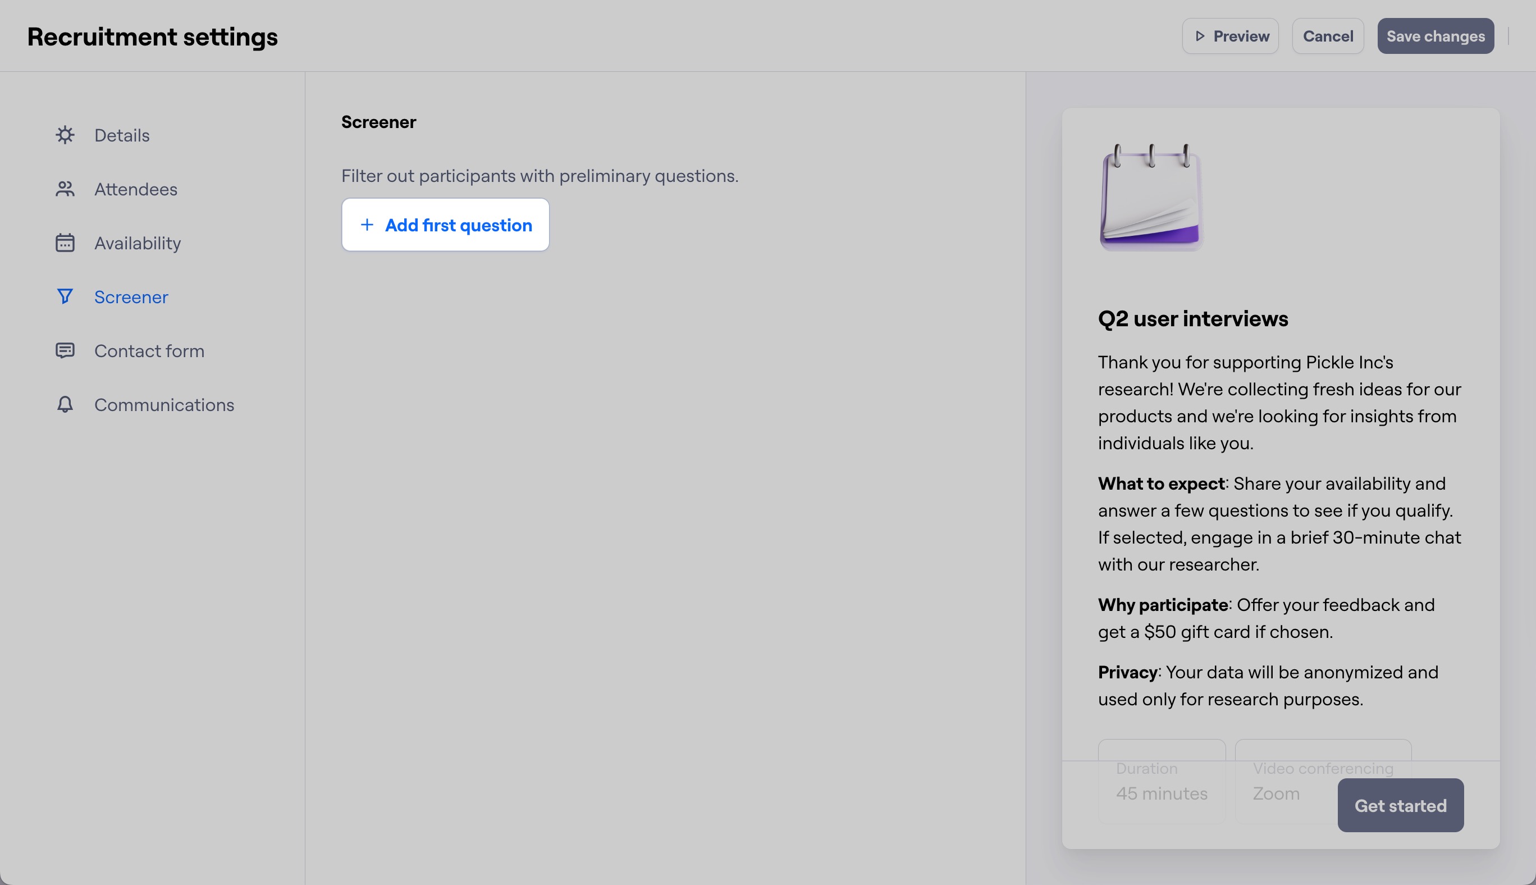Click the plus icon in Add first question
This screenshot has height=885, width=1536.
click(367, 225)
